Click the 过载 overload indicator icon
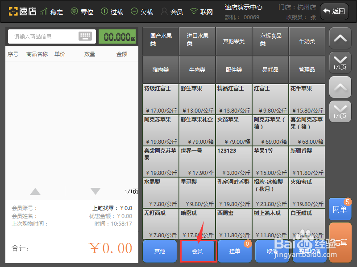 click(105, 12)
